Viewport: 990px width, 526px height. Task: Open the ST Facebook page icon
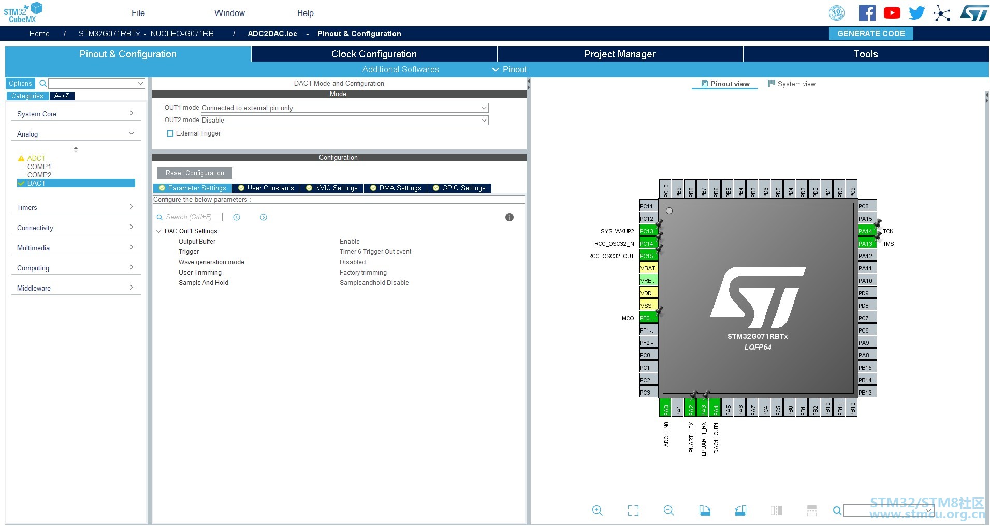(x=867, y=13)
